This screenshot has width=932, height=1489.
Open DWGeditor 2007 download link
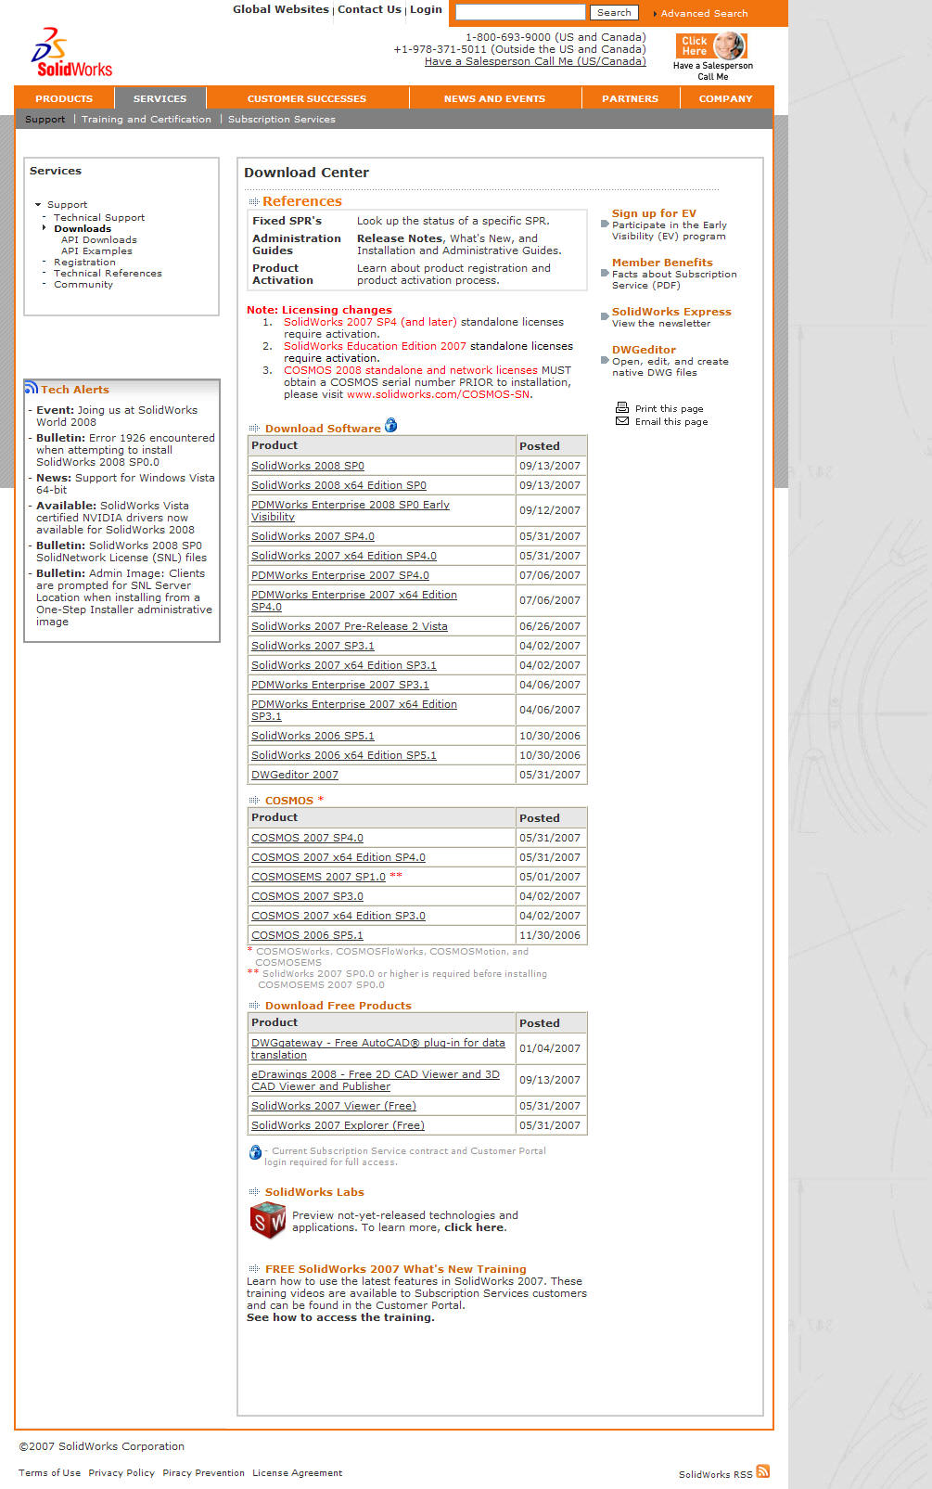point(295,775)
